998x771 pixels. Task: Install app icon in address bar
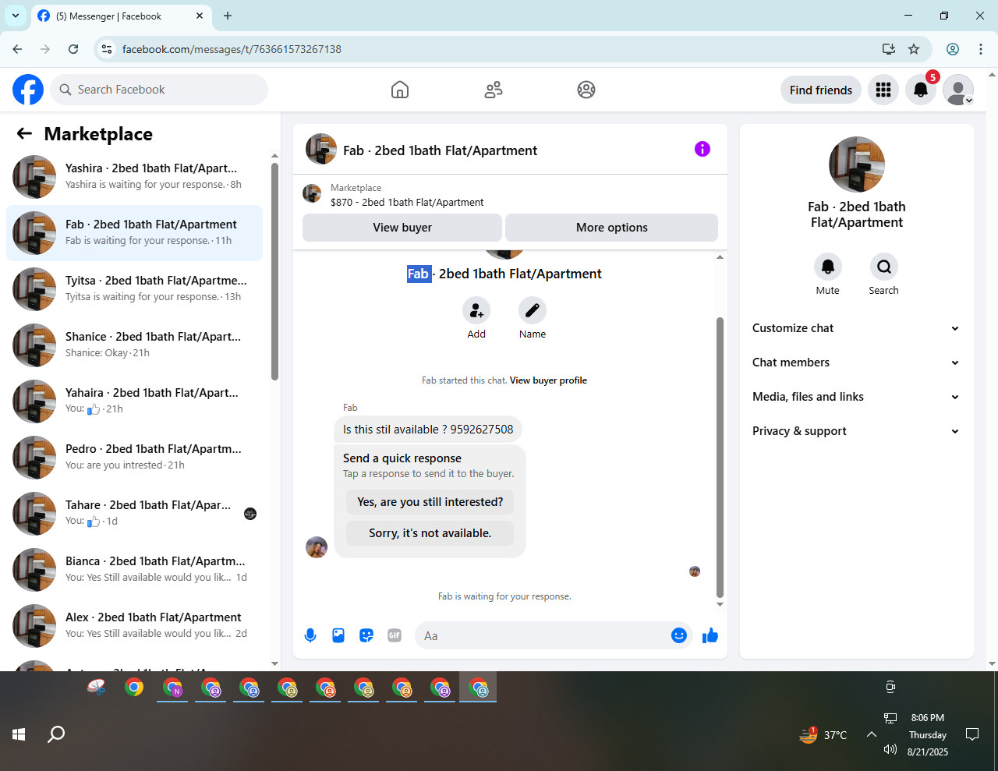(x=889, y=49)
